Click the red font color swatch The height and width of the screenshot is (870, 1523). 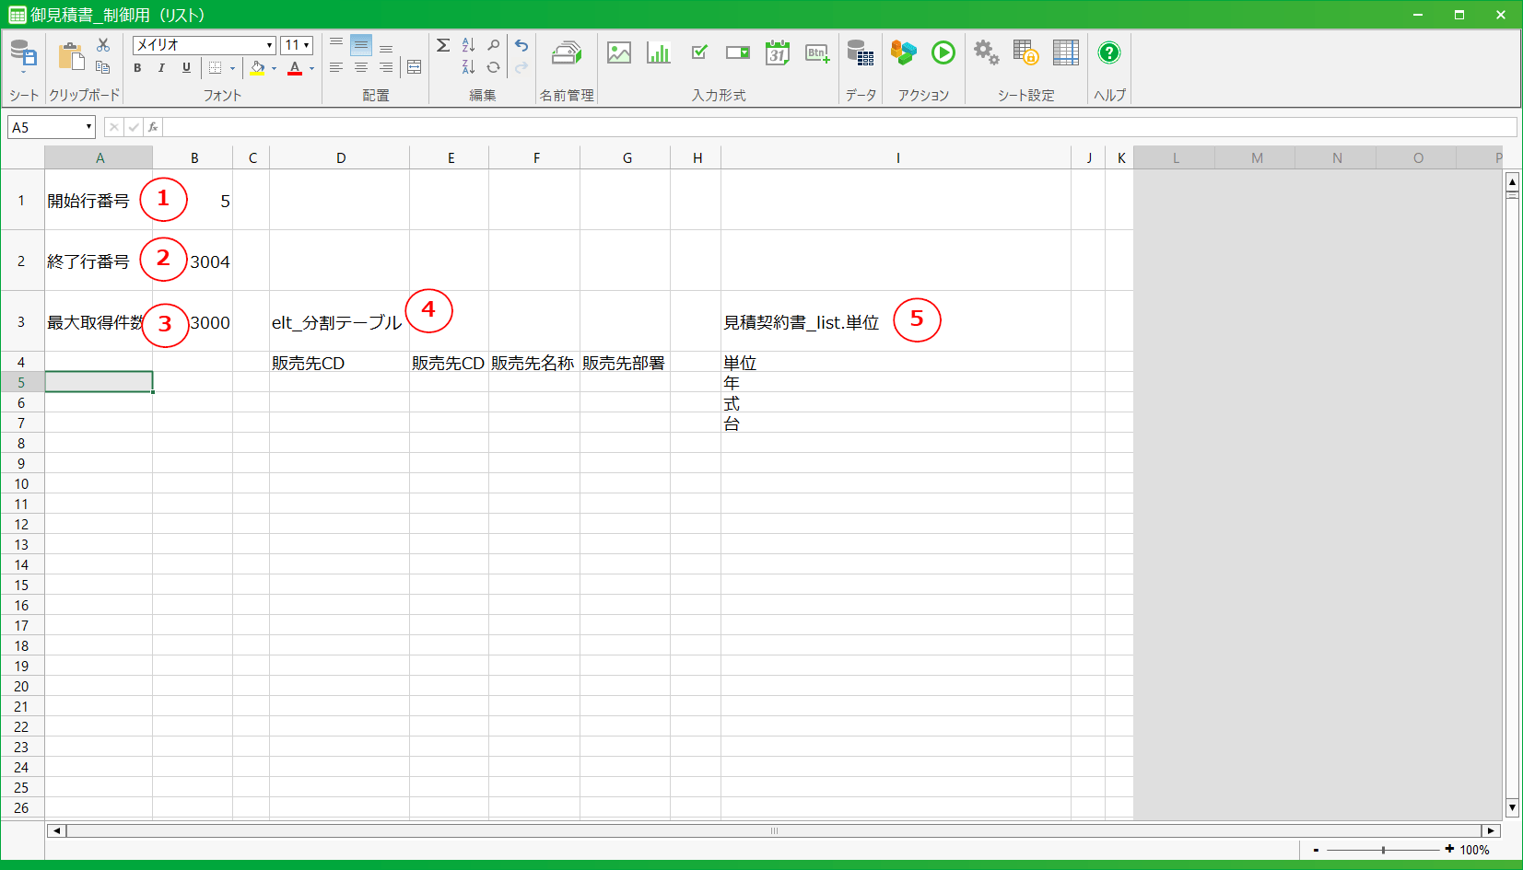[295, 69]
